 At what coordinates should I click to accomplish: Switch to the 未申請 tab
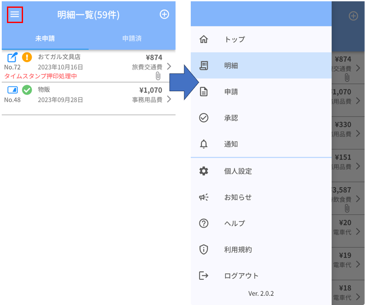click(x=45, y=39)
